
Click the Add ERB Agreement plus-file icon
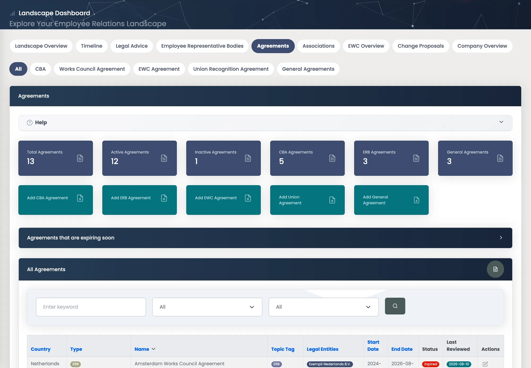pyautogui.click(x=164, y=198)
